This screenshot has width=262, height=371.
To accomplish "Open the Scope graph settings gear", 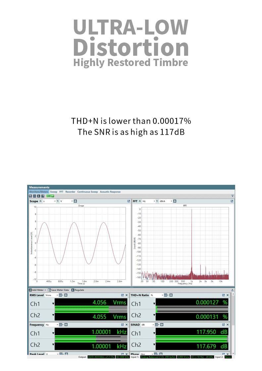I will [75, 201].
